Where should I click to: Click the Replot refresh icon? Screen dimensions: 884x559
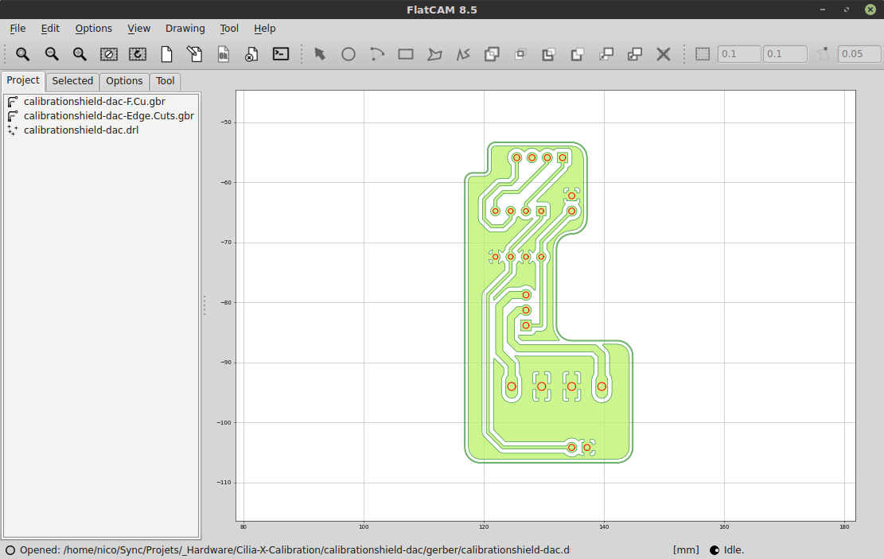point(138,54)
